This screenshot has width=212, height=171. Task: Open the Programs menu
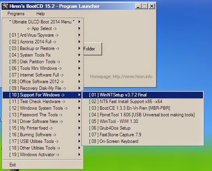click(16, 14)
